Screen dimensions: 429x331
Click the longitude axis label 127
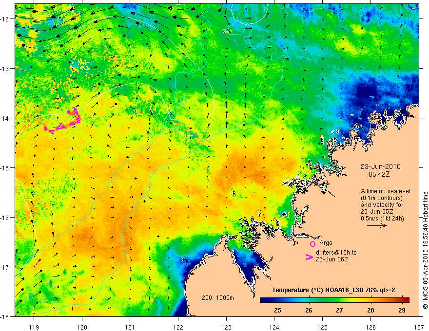click(419, 327)
